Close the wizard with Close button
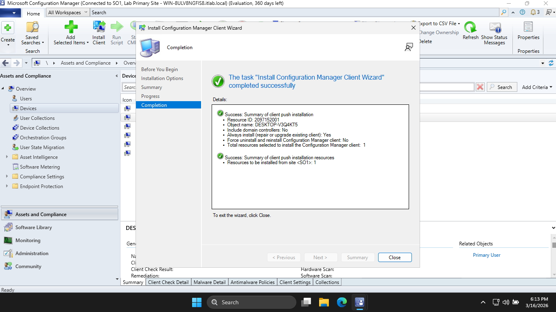 pos(394,257)
